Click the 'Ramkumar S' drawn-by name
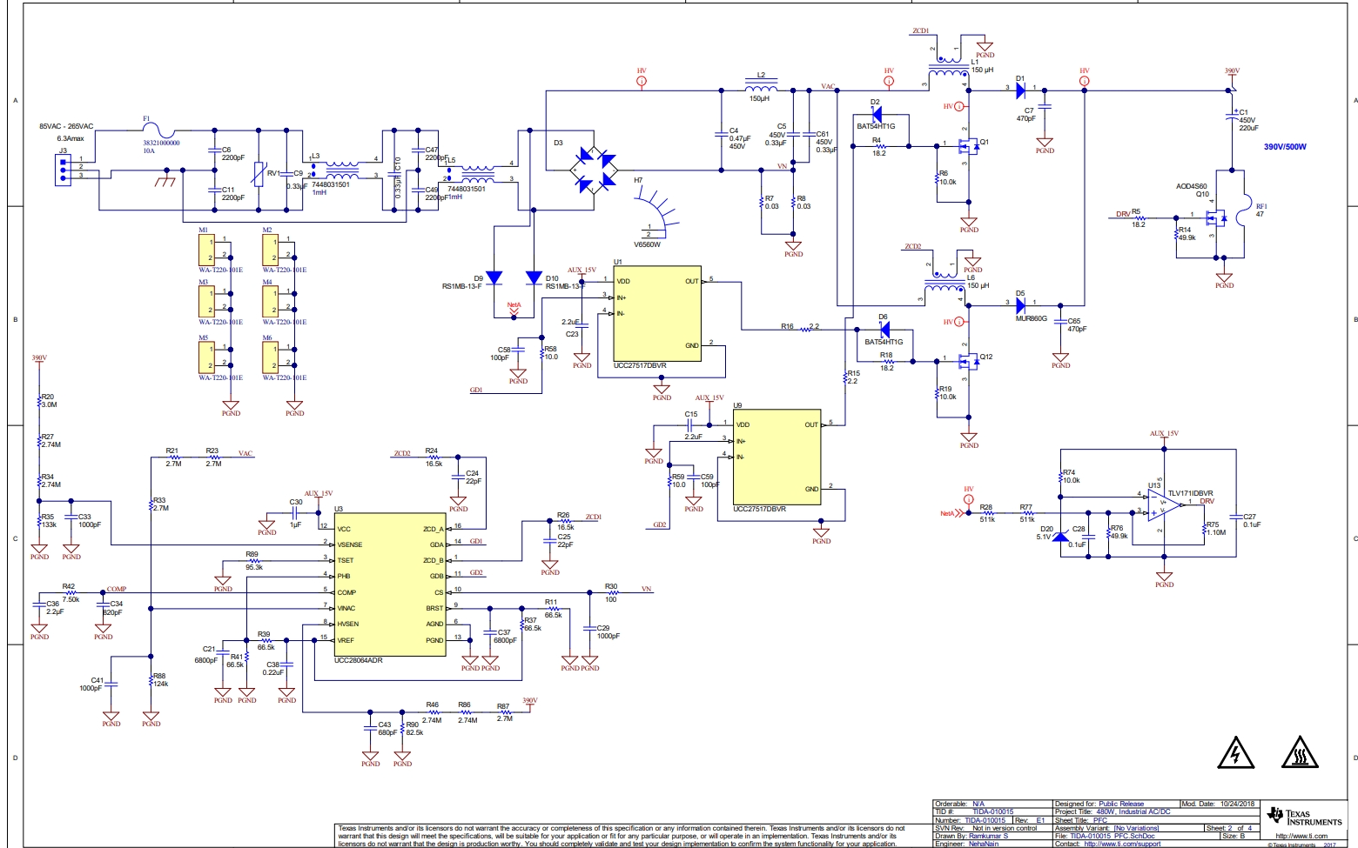1358x848 pixels. [x=988, y=836]
